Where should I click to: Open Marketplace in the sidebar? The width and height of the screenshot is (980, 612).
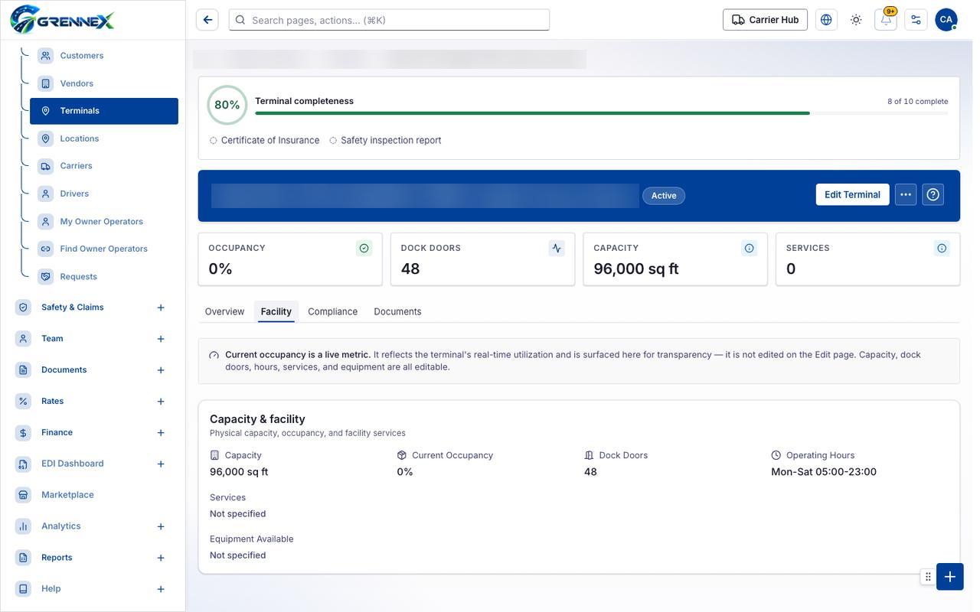point(92,495)
